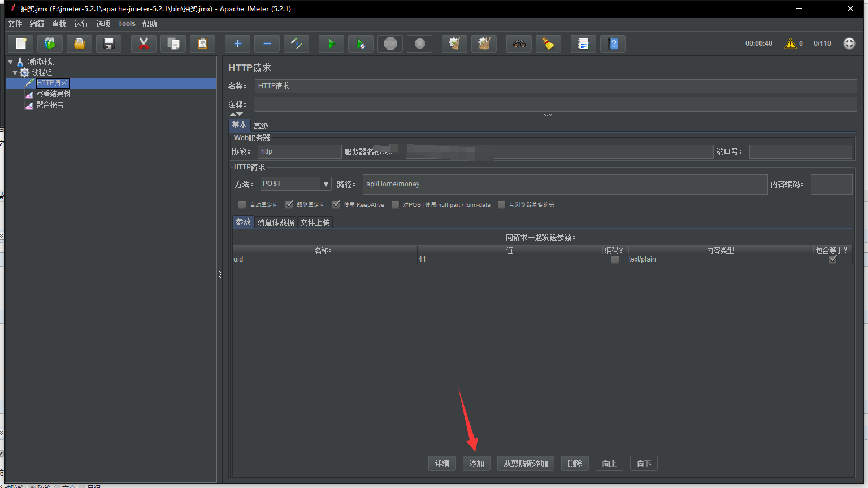Open the 选项 menu

click(103, 24)
